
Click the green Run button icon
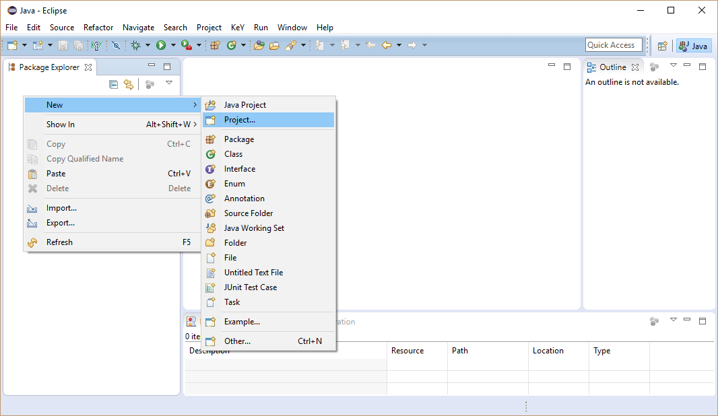161,45
